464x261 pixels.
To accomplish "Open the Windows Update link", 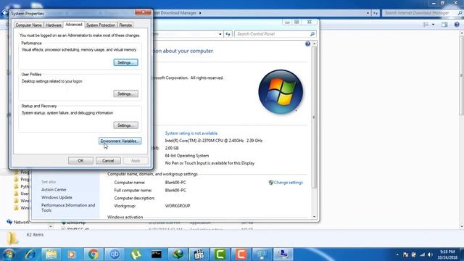I will [57, 197].
